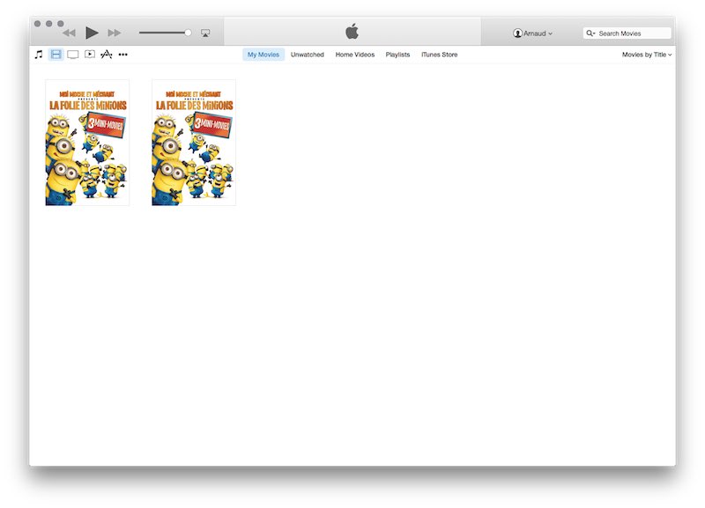Open the iTunes Store tab
The image size is (705, 508).
pos(439,55)
